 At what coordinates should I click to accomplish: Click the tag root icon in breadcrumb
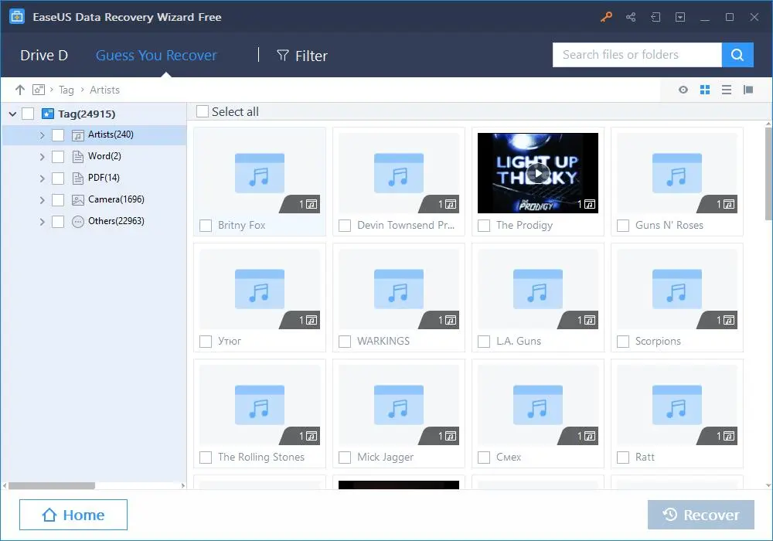tap(39, 90)
